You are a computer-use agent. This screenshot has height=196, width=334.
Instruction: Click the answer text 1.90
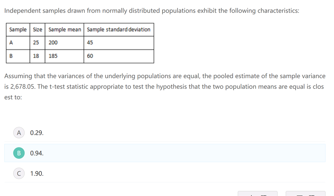click(x=37, y=174)
